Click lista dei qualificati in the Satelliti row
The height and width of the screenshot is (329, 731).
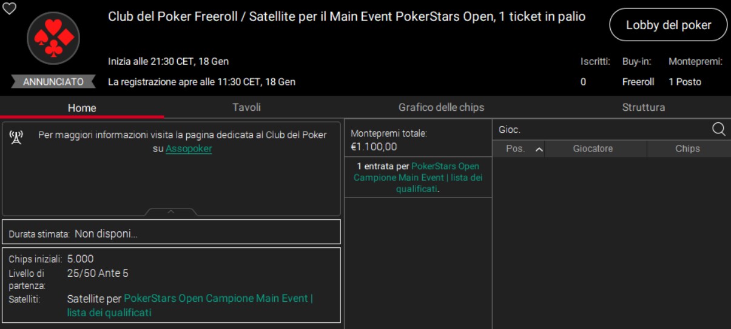click(109, 313)
